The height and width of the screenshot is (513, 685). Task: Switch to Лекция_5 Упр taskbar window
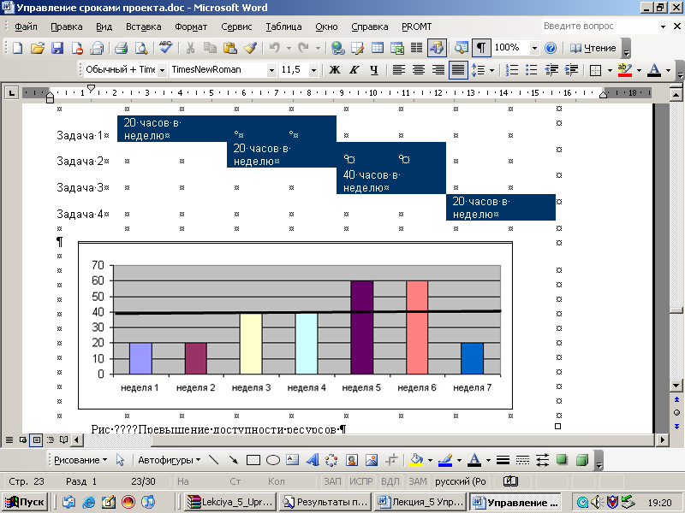tap(420, 502)
